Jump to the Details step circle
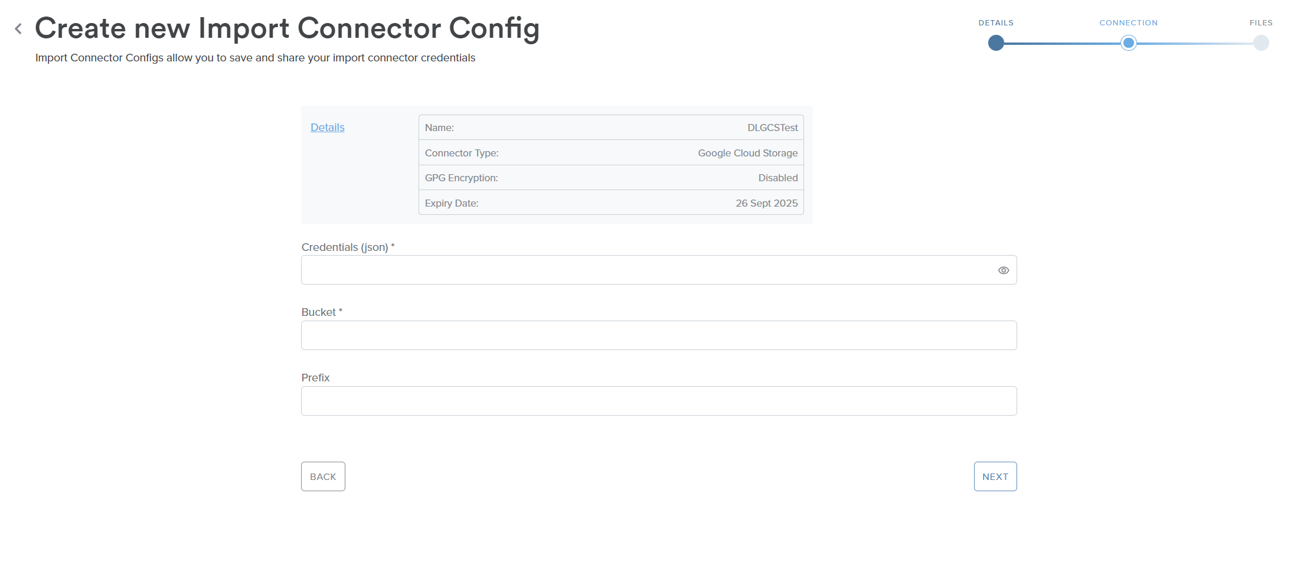This screenshot has height=565, width=1294. point(996,43)
